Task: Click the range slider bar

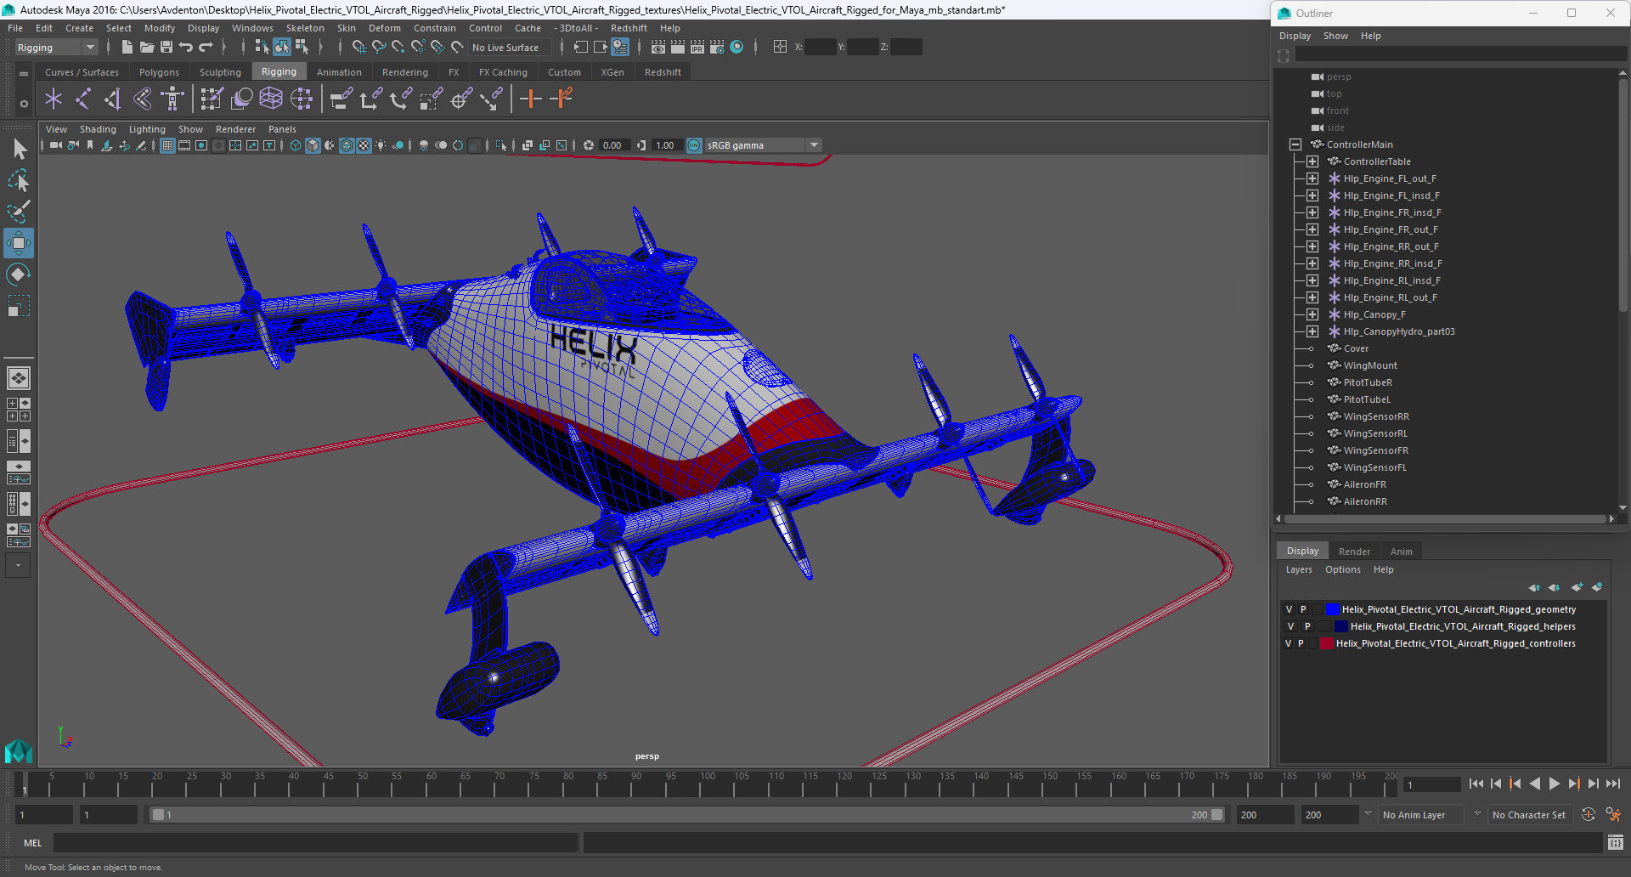Action: [687, 815]
